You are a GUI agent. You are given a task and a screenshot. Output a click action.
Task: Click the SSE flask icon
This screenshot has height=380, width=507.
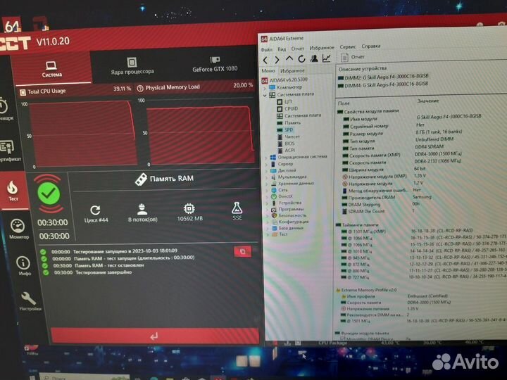coord(237,208)
